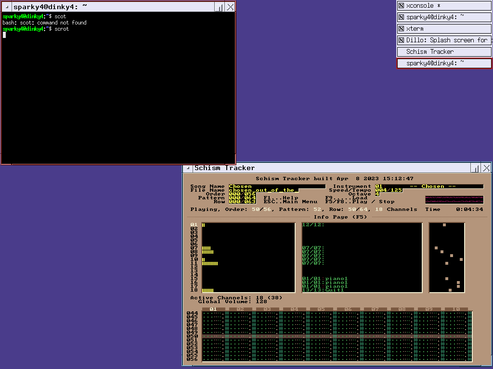Click the Schism Tracker window resize icon
The width and height of the screenshot is (493, 369).
(475, 168)
